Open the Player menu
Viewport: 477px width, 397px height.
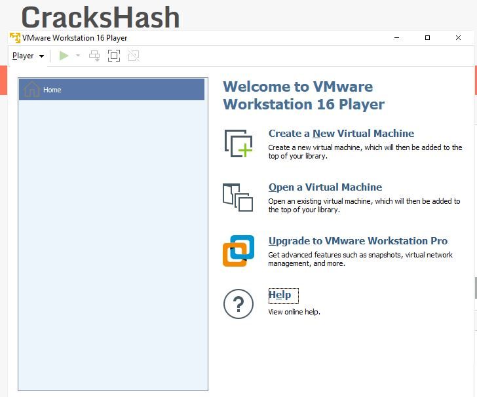click(x=28, y=56)
